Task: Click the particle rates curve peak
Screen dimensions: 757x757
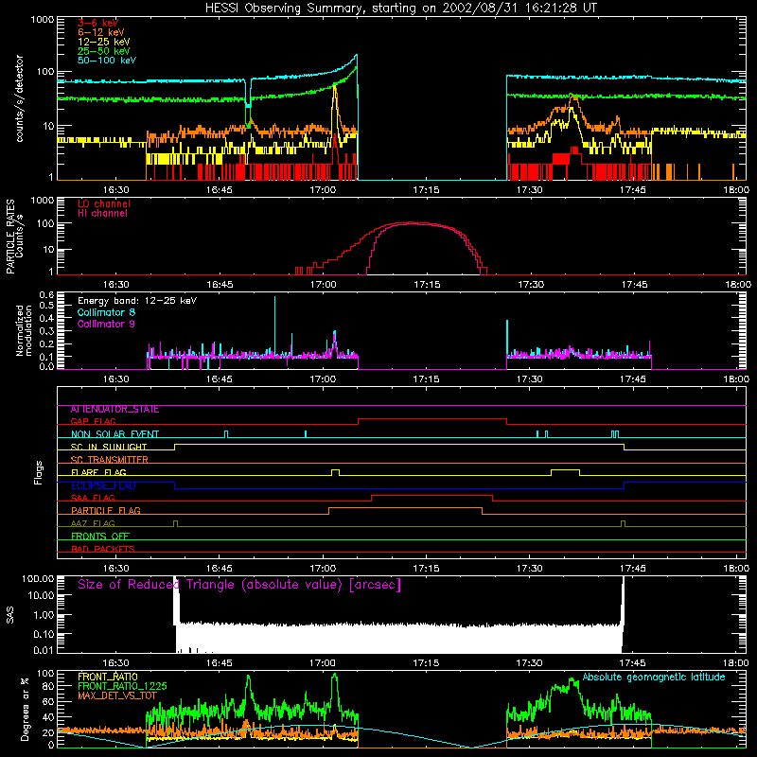Action: 411,222
